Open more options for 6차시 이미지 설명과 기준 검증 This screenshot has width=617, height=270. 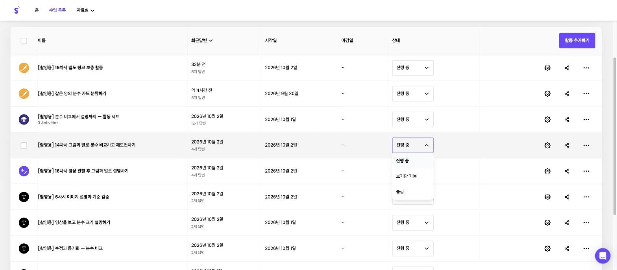click(x=586, y=197)
